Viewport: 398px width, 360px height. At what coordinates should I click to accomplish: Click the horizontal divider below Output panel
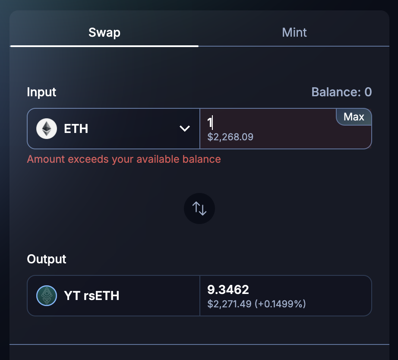pyautogui.click(x=199, y=344)
